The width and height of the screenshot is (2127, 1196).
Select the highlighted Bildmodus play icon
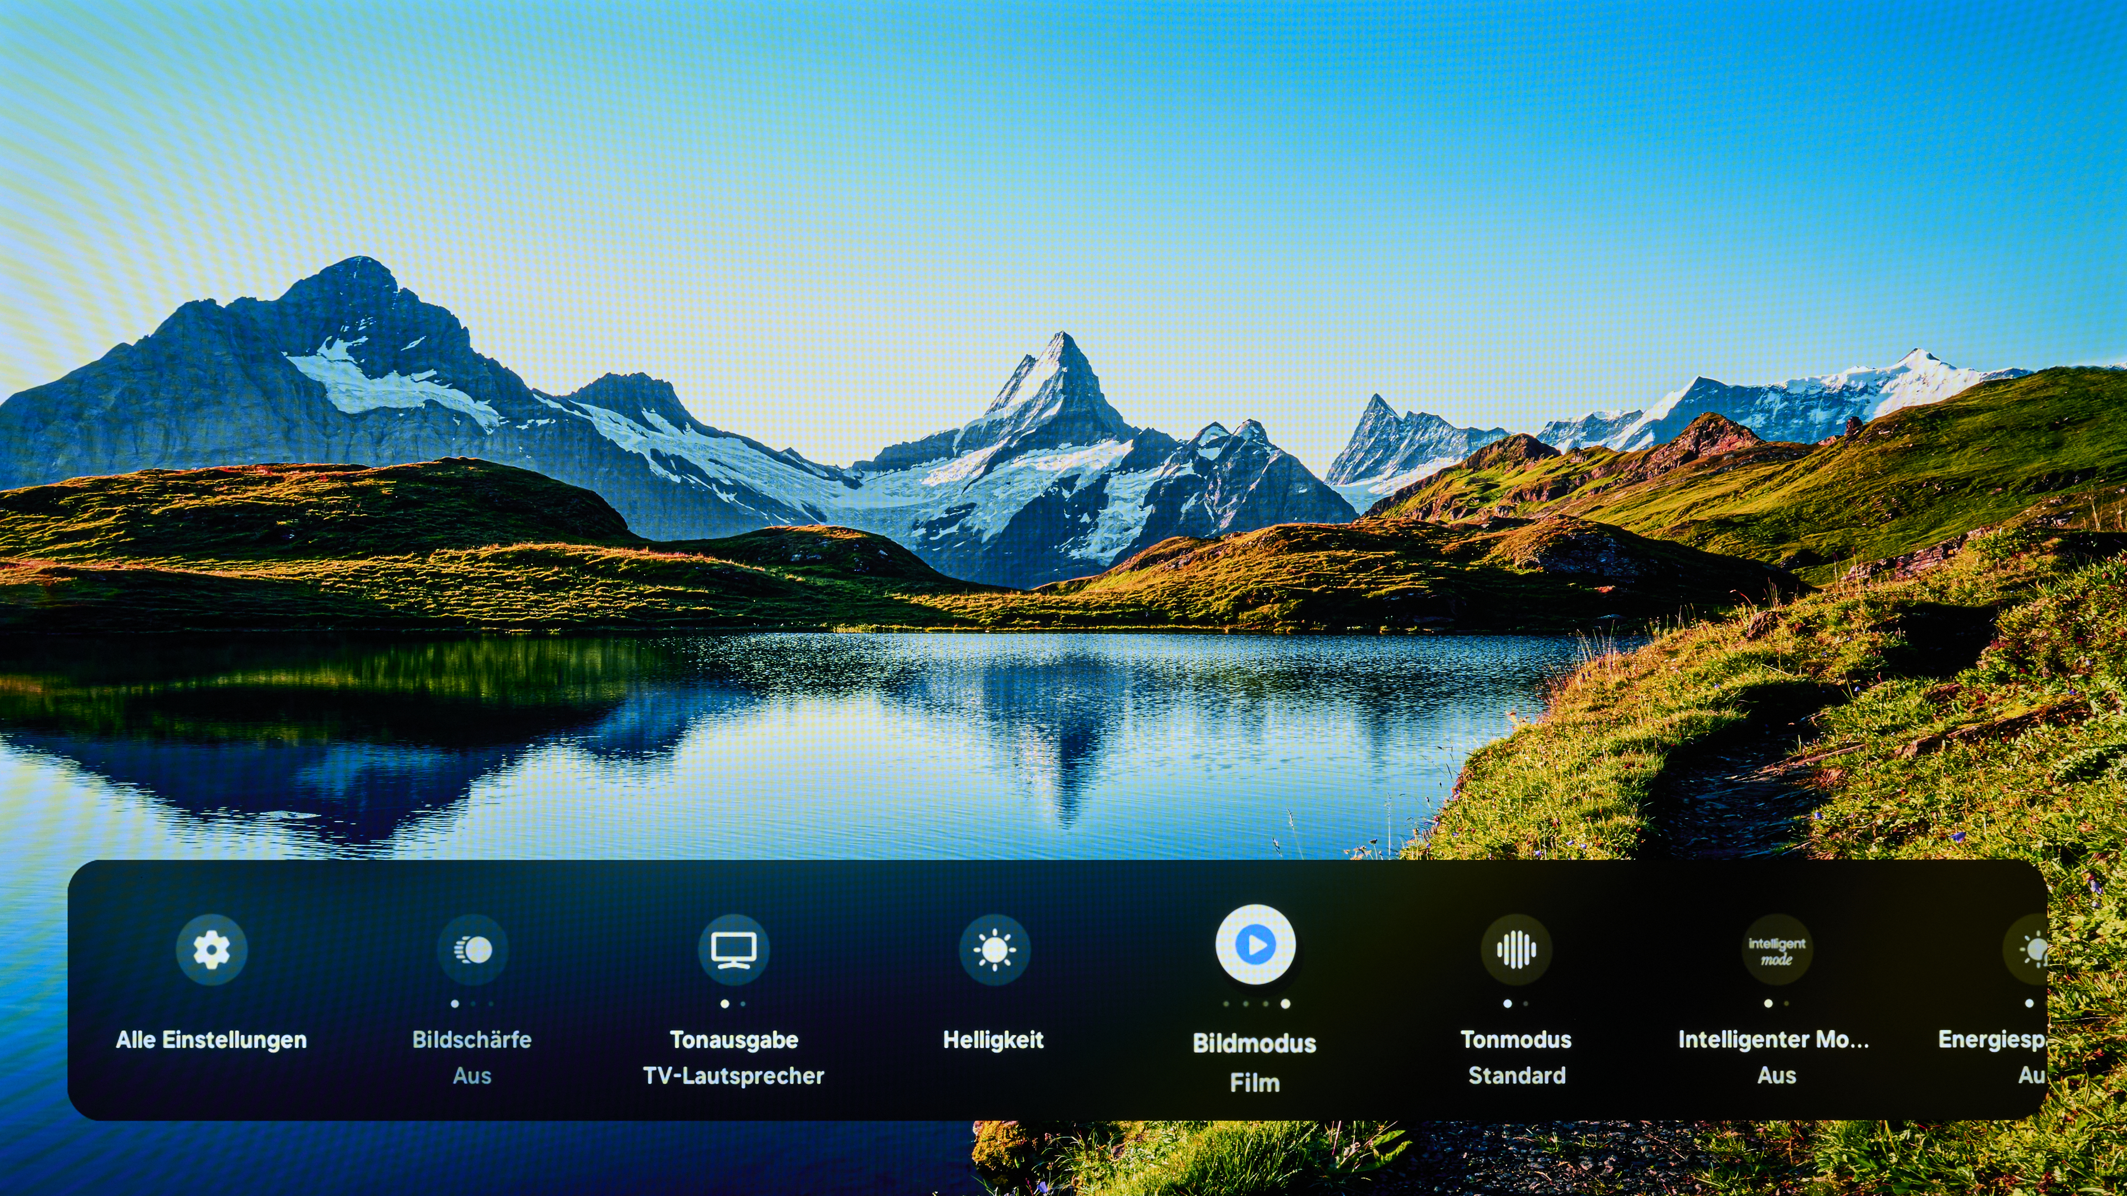(1255, 944)
